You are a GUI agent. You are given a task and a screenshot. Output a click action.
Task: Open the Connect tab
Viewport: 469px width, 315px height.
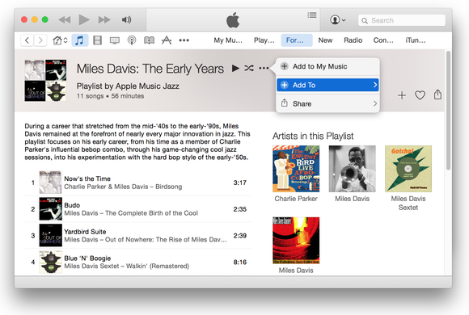click(383, 40)
